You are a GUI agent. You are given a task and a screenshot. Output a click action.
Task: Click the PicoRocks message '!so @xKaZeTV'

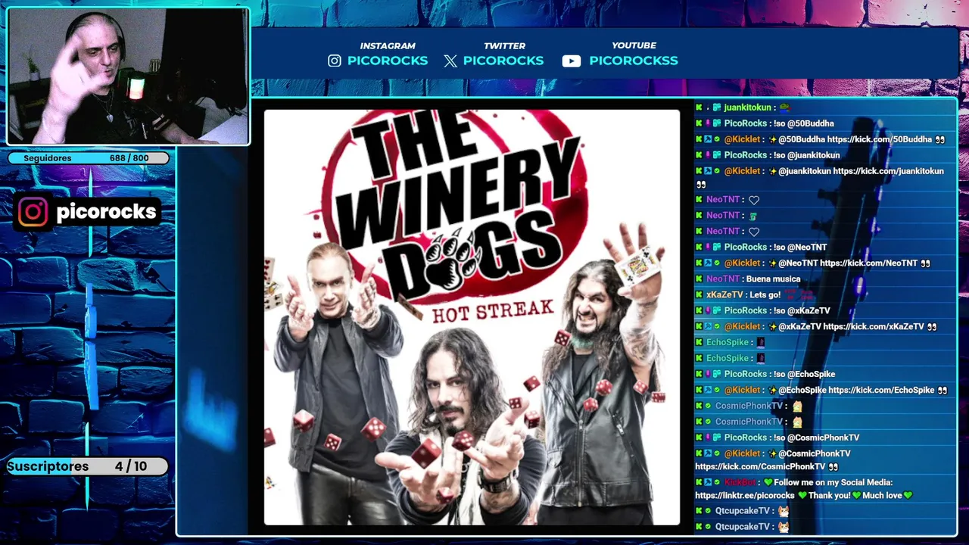[802, 311]
